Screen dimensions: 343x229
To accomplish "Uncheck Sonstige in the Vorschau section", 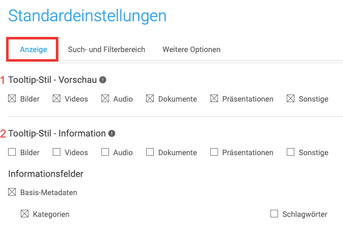I will tap(291, 99).
